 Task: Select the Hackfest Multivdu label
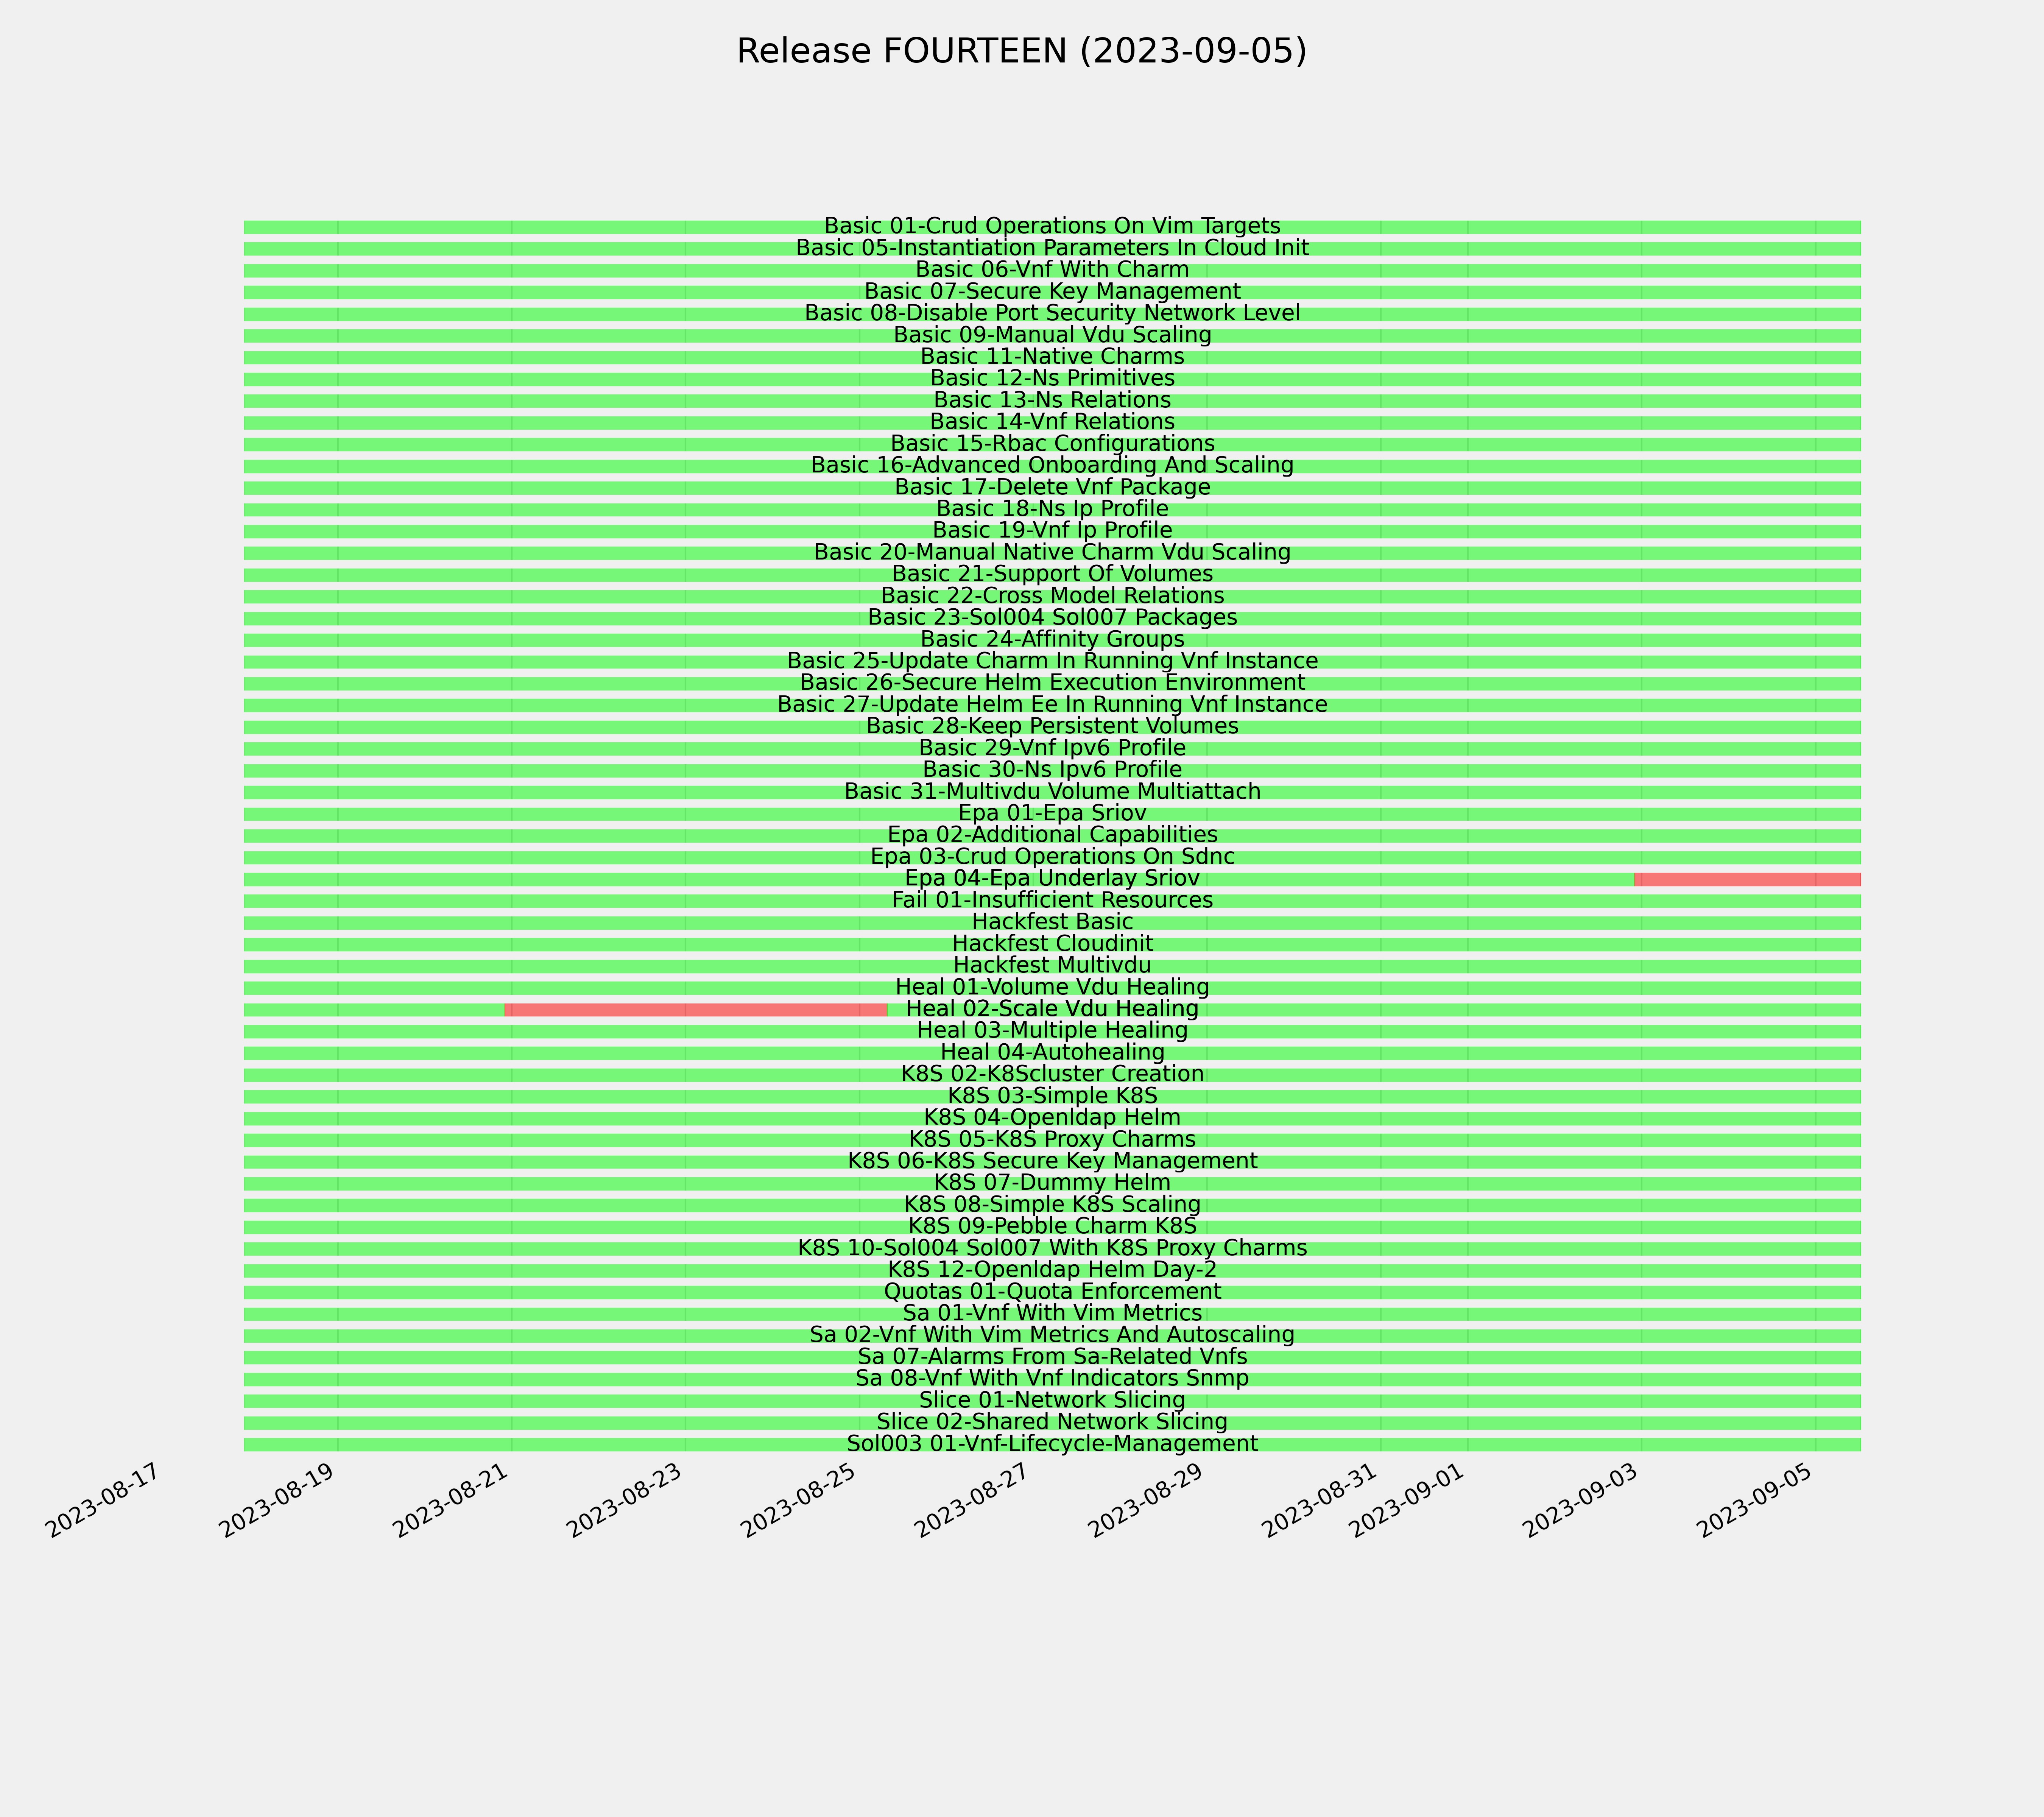click(x=1052, y=966)
